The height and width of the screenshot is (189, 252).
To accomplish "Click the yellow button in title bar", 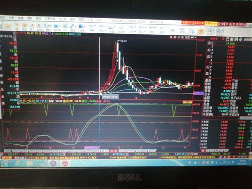I will pyautogui.click(x=211, y=23).
